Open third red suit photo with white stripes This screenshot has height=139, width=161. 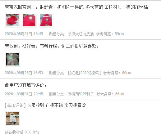(x=46, y=20)
